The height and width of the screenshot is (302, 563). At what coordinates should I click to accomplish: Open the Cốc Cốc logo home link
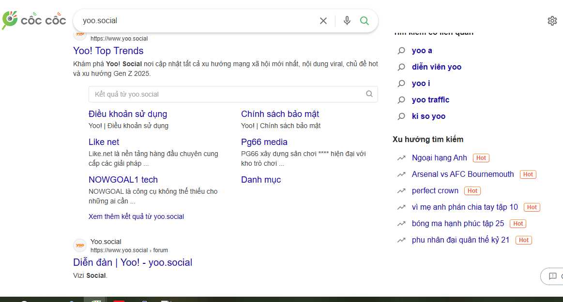[34, 20]
